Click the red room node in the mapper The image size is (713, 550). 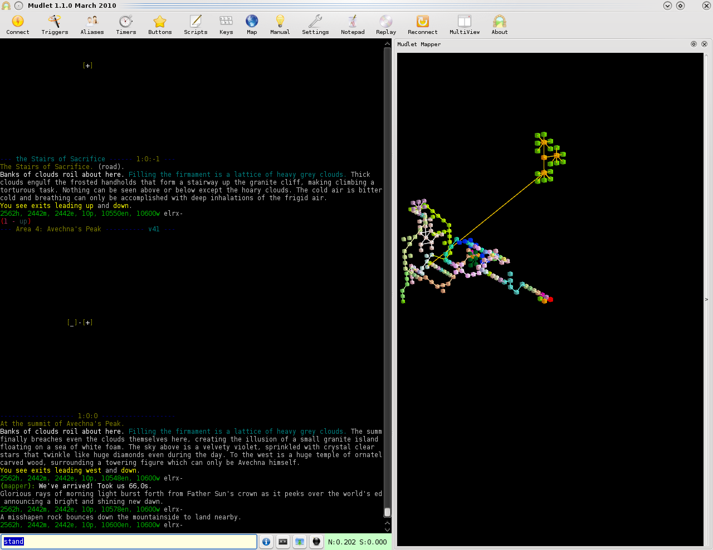pos(550,300)
